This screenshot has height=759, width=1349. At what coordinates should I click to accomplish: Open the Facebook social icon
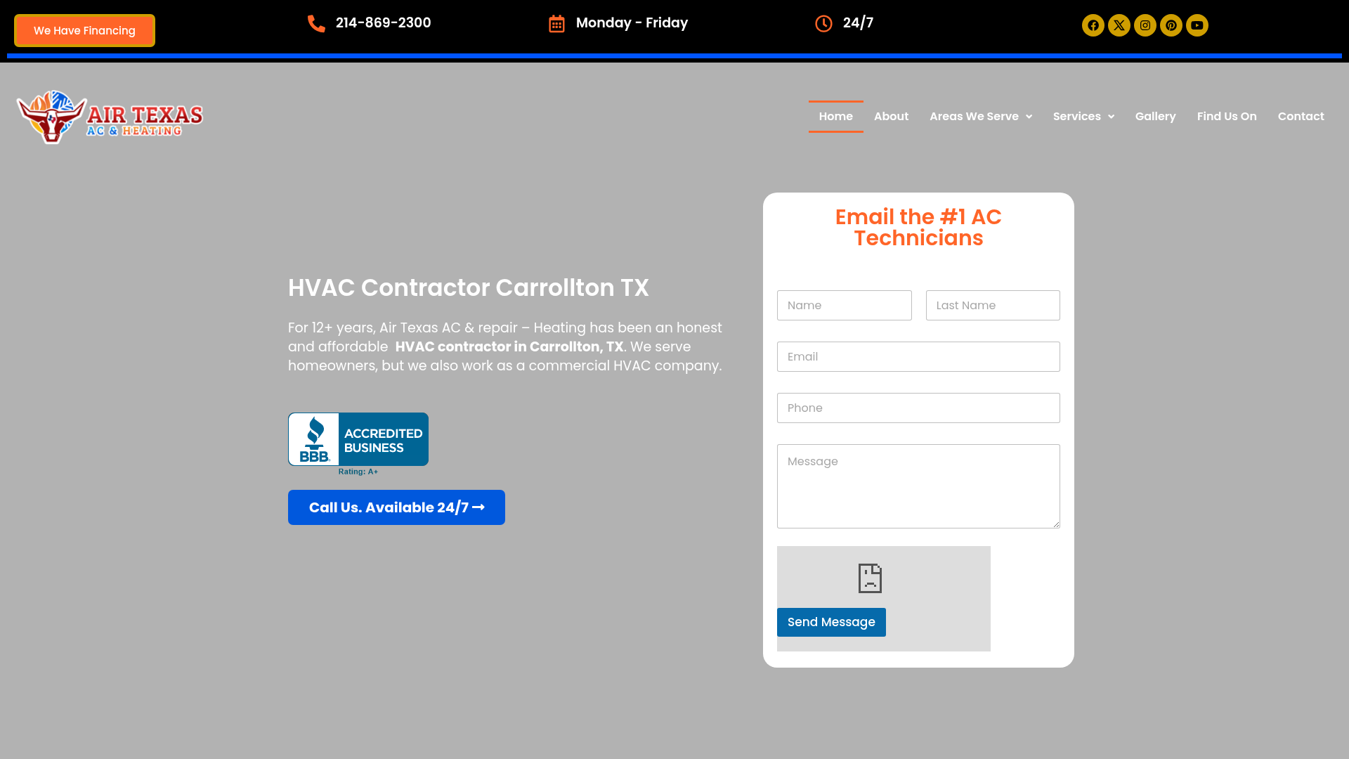[1093, 25]
